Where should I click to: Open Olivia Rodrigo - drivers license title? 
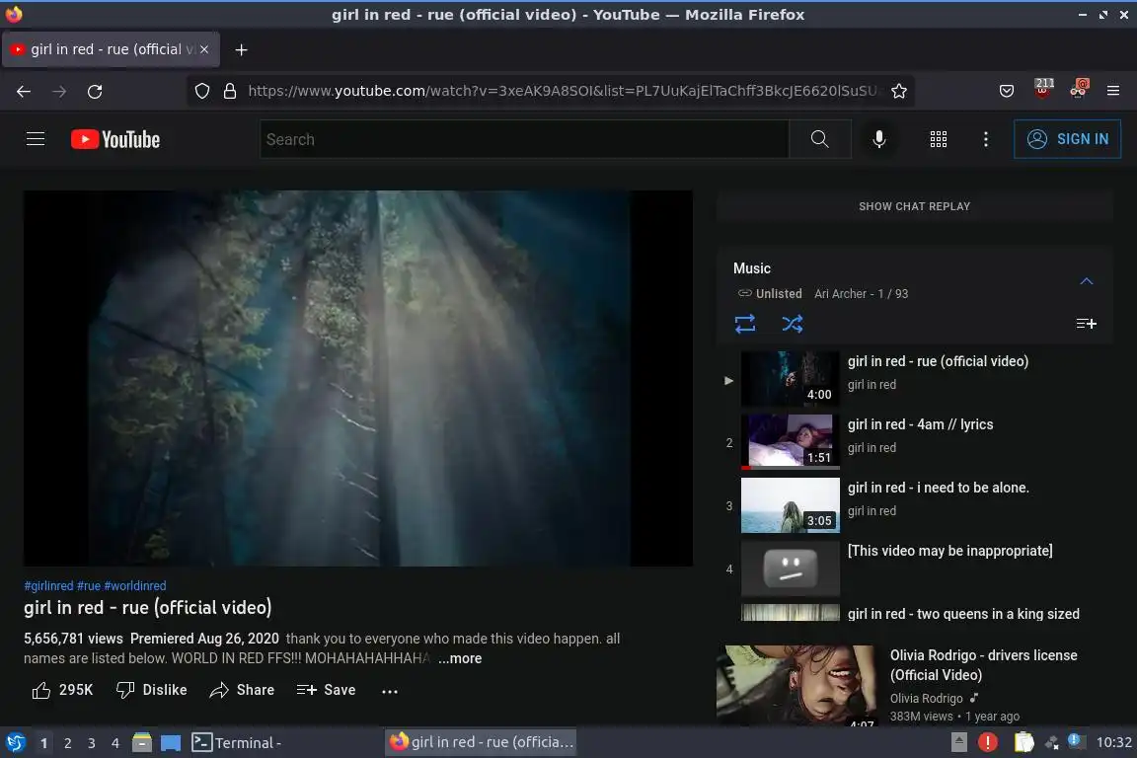click(984, 664)
